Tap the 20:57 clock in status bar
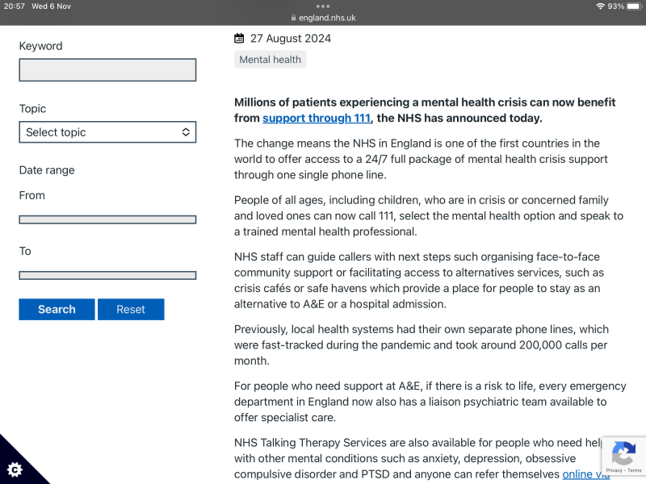The image size is (646, 484). [x=14, y=6]
